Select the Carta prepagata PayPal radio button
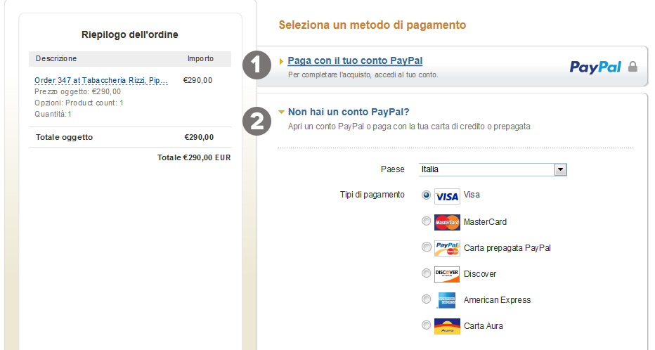The image size is (655, 350). 426,247
